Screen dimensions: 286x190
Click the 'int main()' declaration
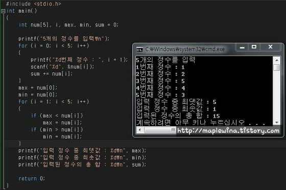21,11
